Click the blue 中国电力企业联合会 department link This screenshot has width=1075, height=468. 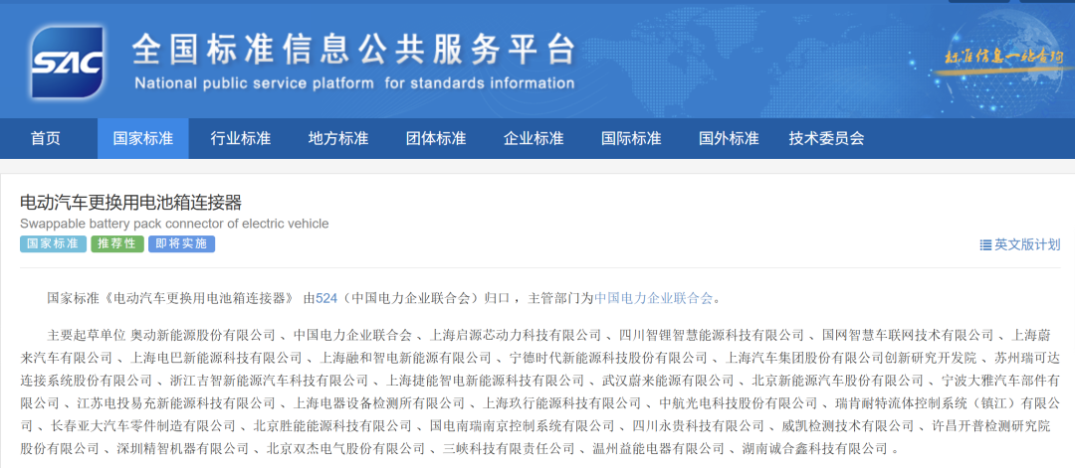653,298
